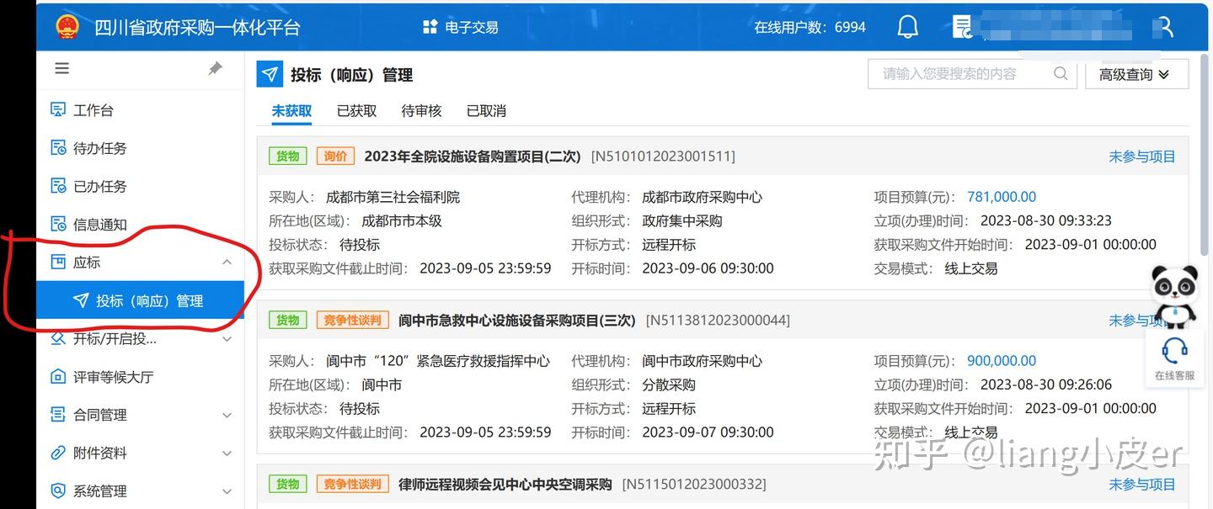Click the 电子交易 icon in top bar
The width and height of the screenshot is (1213, 509).
click(430, 26)
